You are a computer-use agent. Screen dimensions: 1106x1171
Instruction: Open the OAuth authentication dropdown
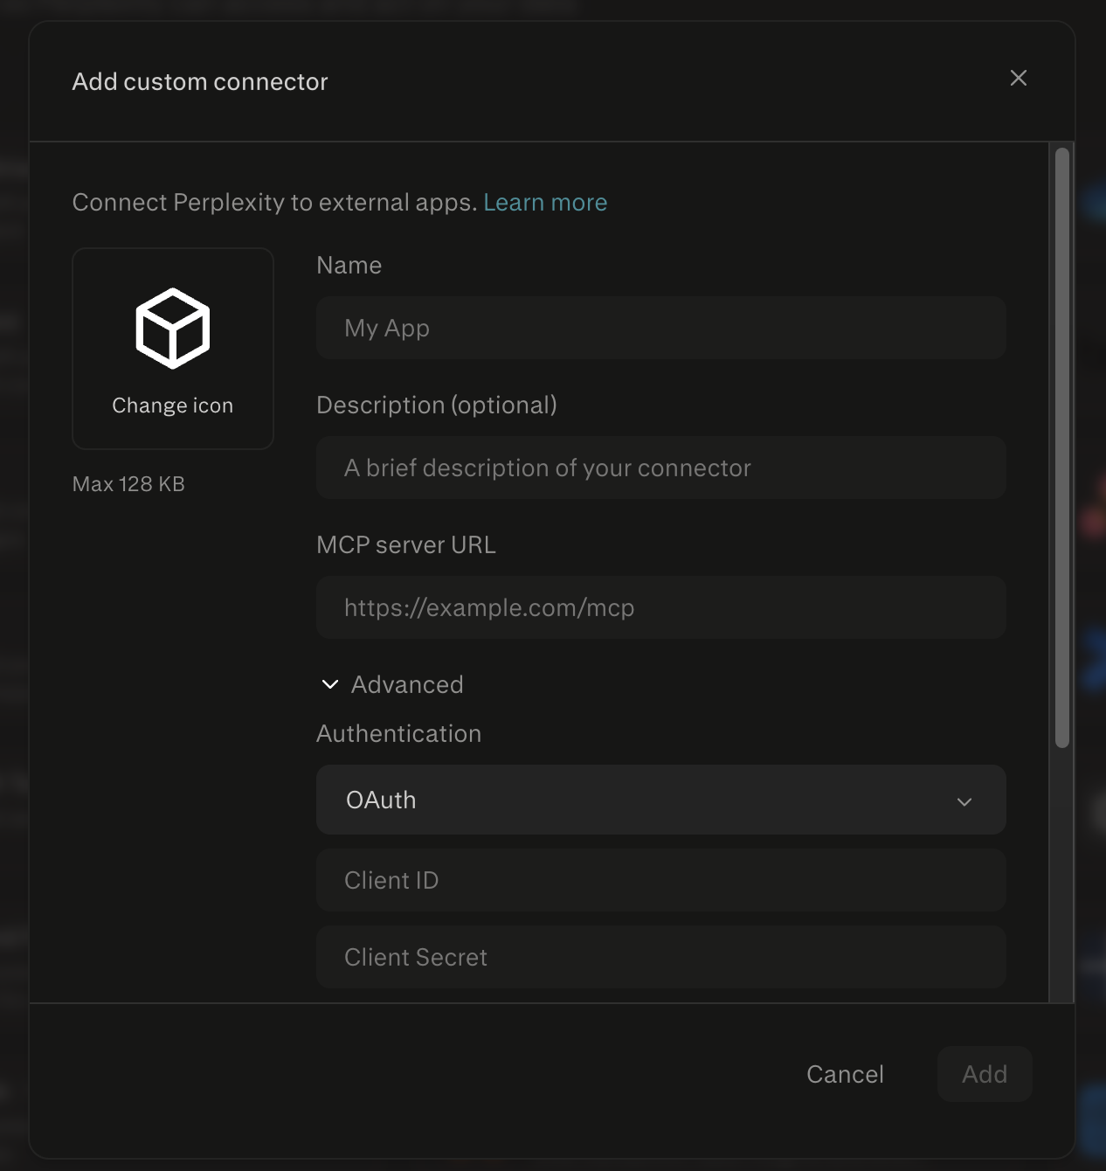pyautogui.click(x=661, y=800)
